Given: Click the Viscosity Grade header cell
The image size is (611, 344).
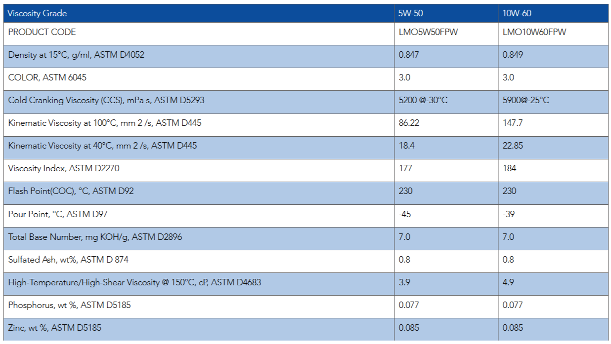Looking at the screenshot, I should [38, 13].
